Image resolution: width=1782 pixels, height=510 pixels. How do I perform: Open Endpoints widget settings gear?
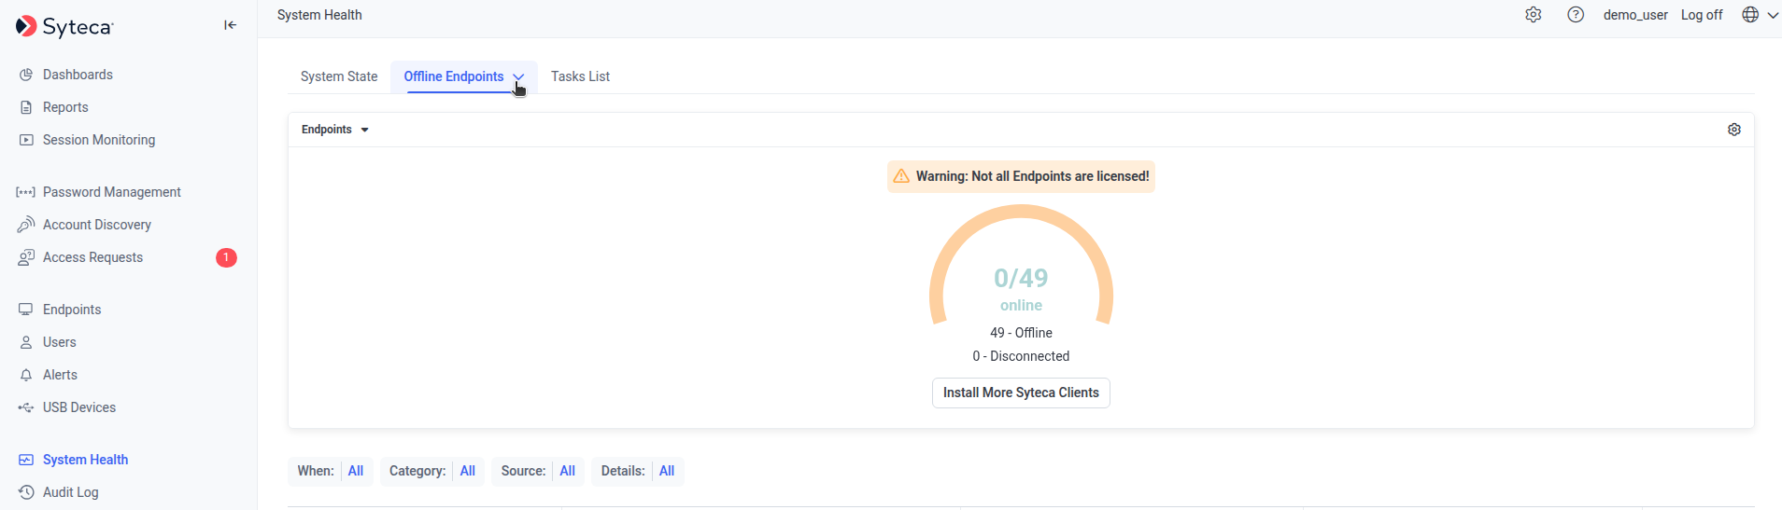click(x=1734, y=130)
